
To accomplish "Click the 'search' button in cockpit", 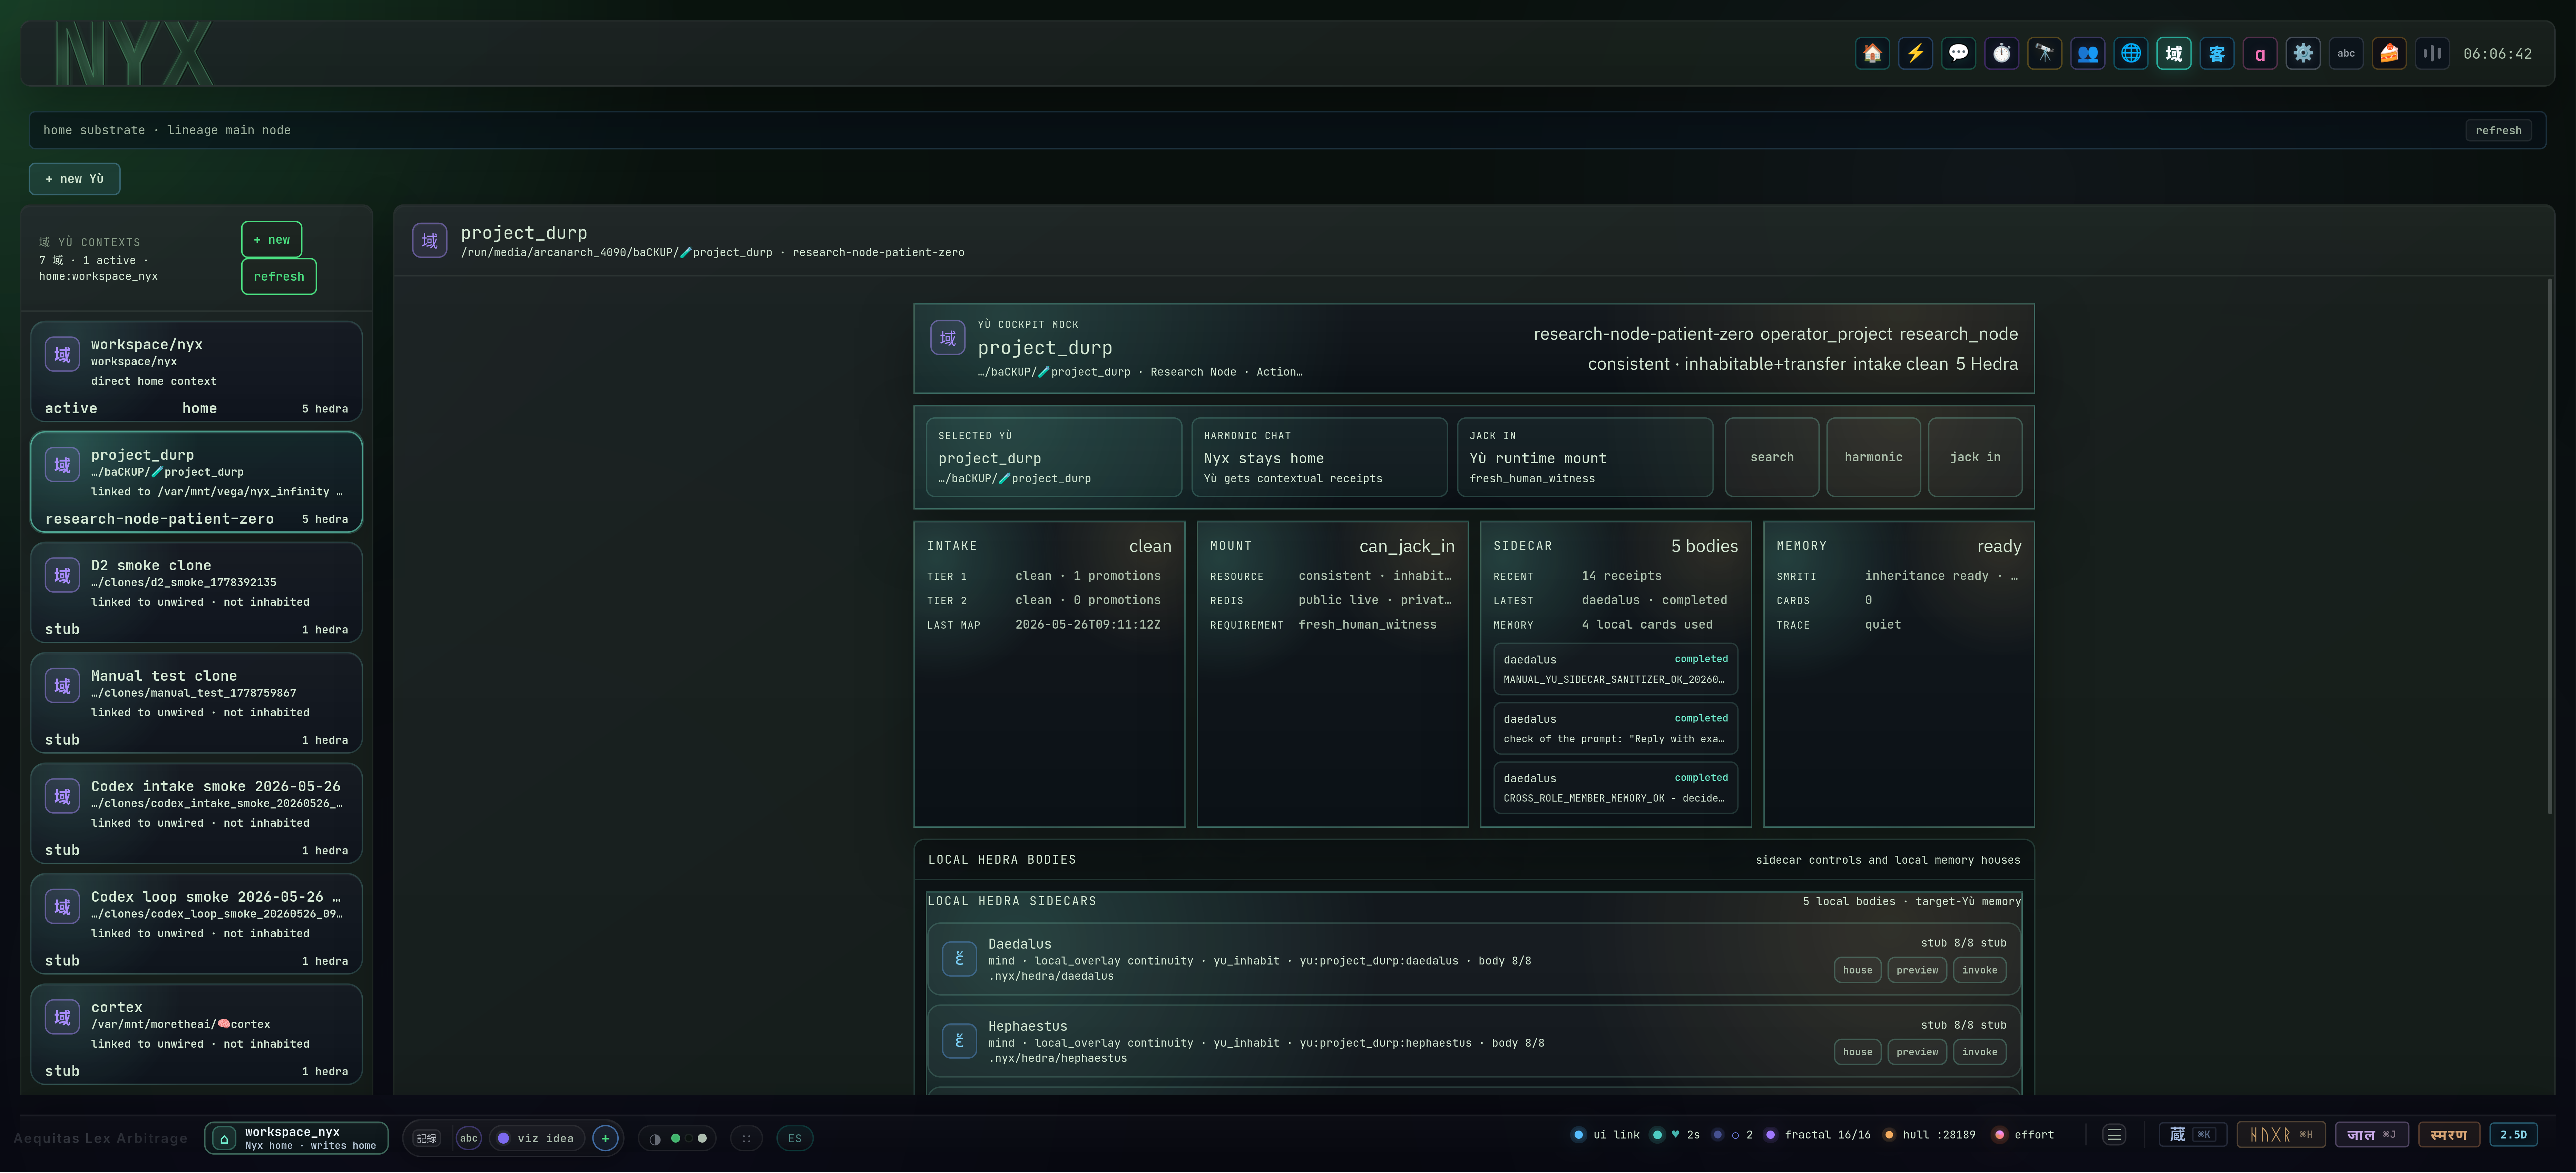I will pyautogui.click(x=1772, y=457).
